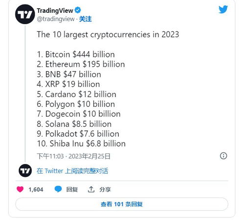Click the small TradingView avatar near thread link
The height and width of the screenshot is (222, 244).
(25, 171)
